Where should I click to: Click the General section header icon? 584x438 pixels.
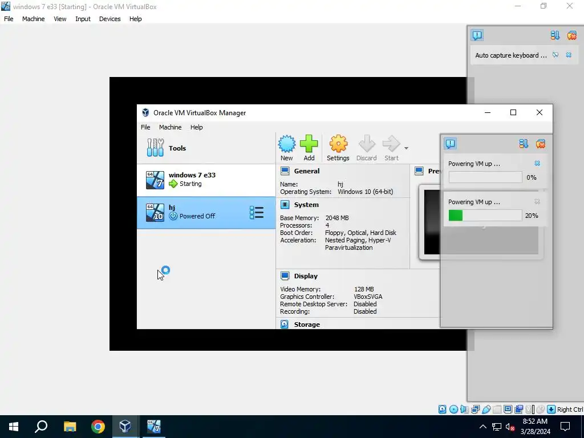(x=285, y=171)
